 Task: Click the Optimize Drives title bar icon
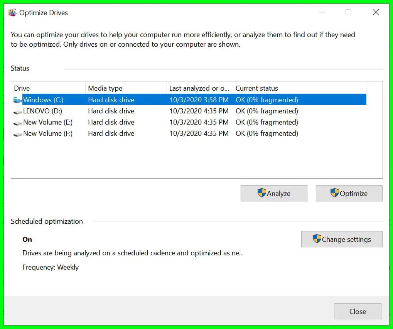pos(12,12)
